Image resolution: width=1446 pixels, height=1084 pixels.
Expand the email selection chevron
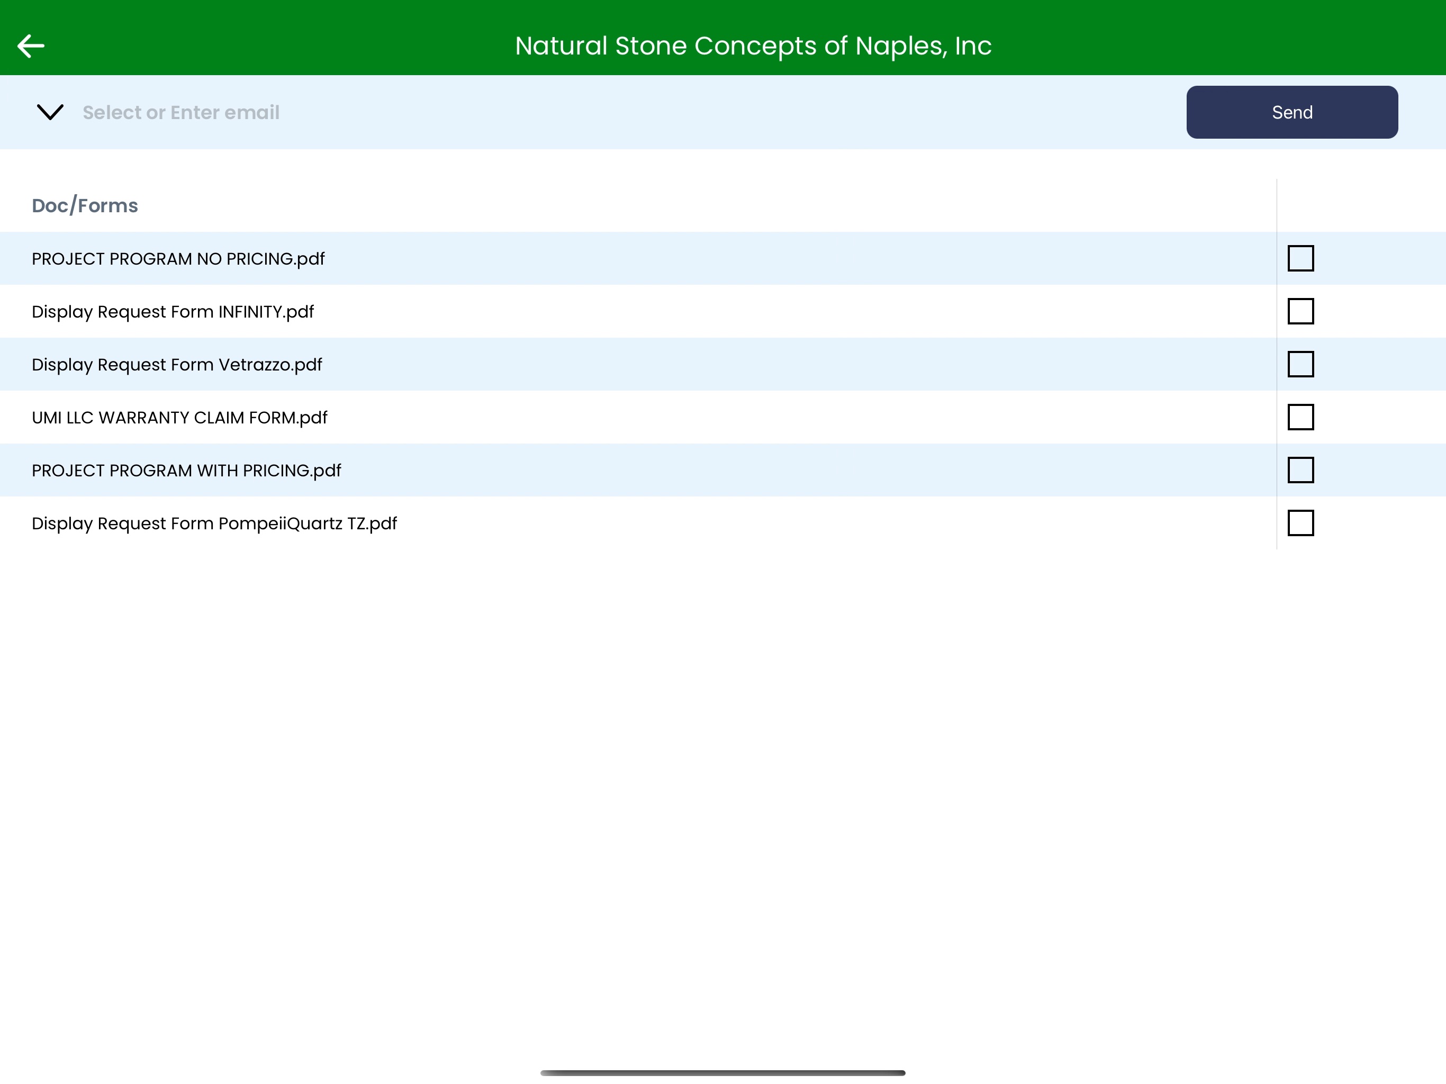[50, 112]
